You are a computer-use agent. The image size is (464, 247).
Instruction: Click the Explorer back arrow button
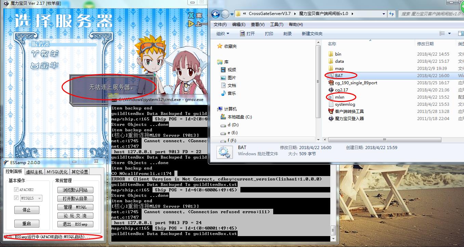(x=215, y=14)
